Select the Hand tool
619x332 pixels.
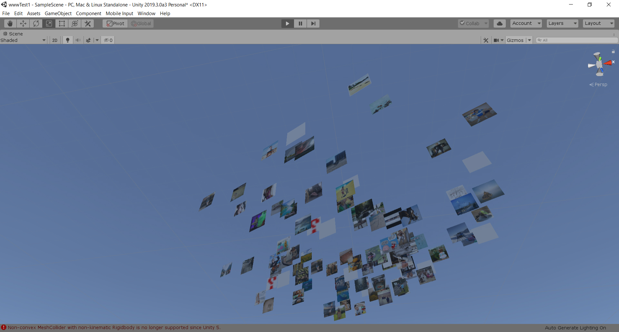10,24
